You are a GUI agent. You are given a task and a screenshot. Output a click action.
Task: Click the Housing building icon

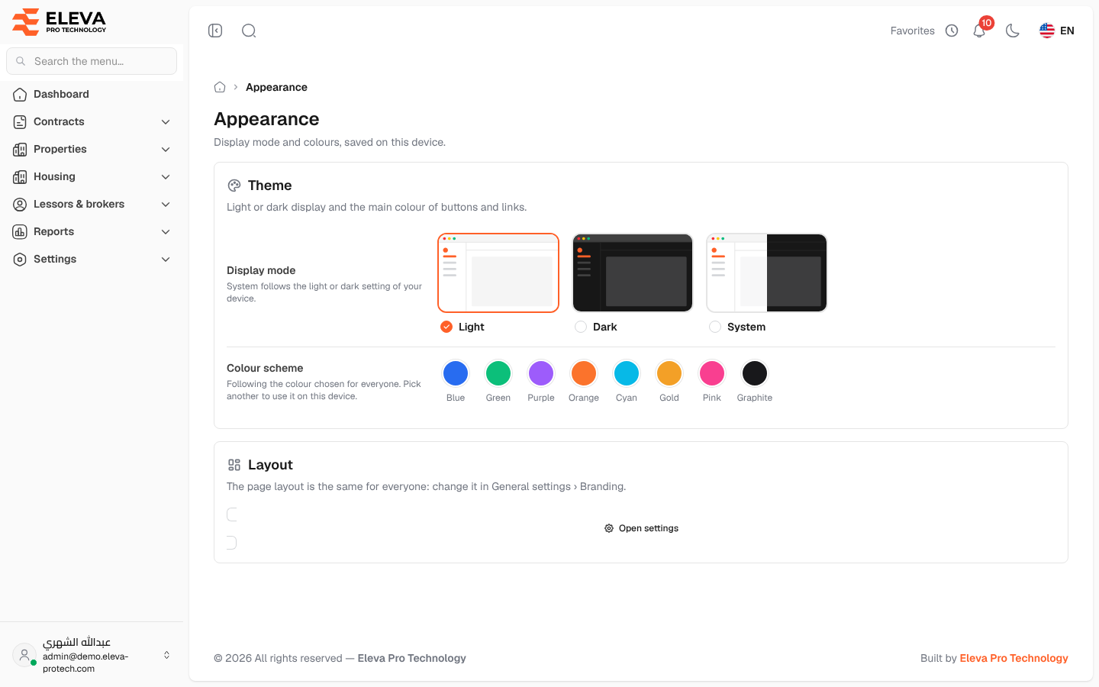click(20, 176)
